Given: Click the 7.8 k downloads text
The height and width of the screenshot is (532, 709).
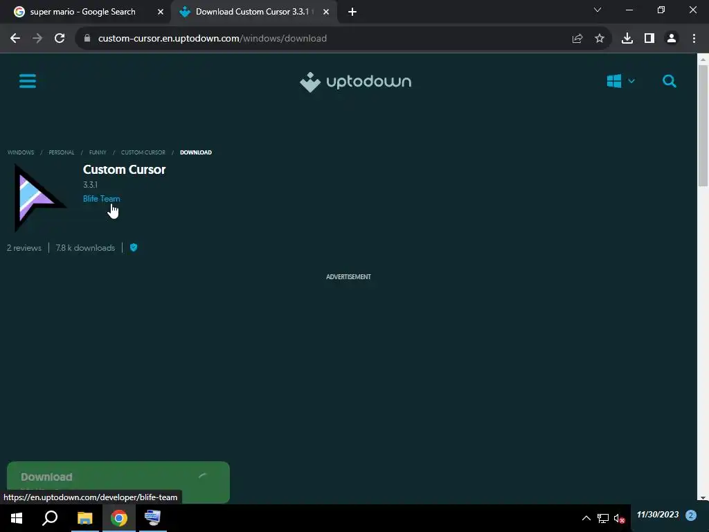Looking at the screenshot, I should coord(85,248).
